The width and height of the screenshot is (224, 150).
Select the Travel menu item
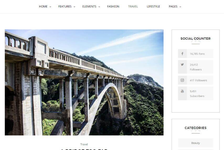coord(133,7)
